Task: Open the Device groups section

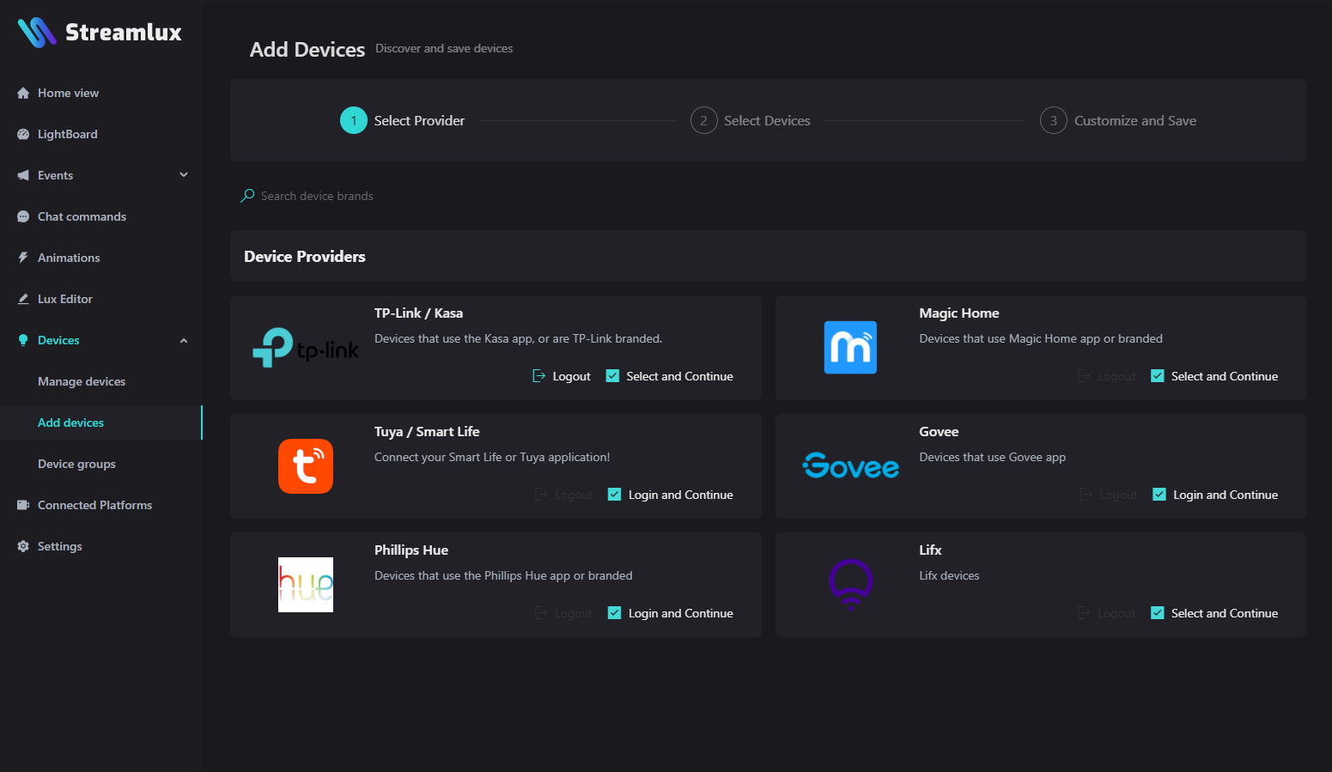Action: tap(76, 464)
